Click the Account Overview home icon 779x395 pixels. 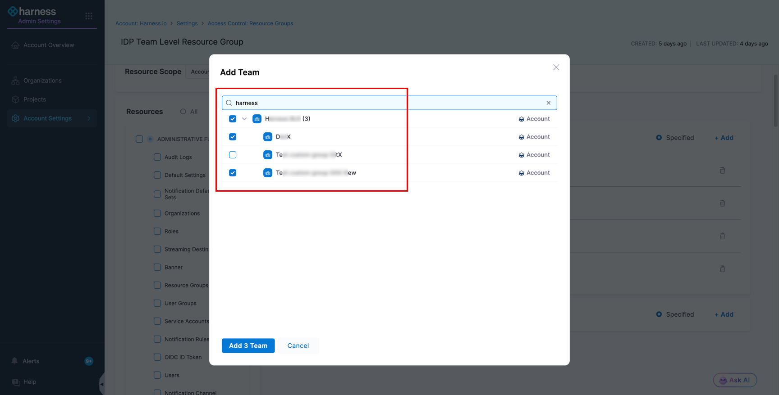pyautogui.click(x=15, y=45)
